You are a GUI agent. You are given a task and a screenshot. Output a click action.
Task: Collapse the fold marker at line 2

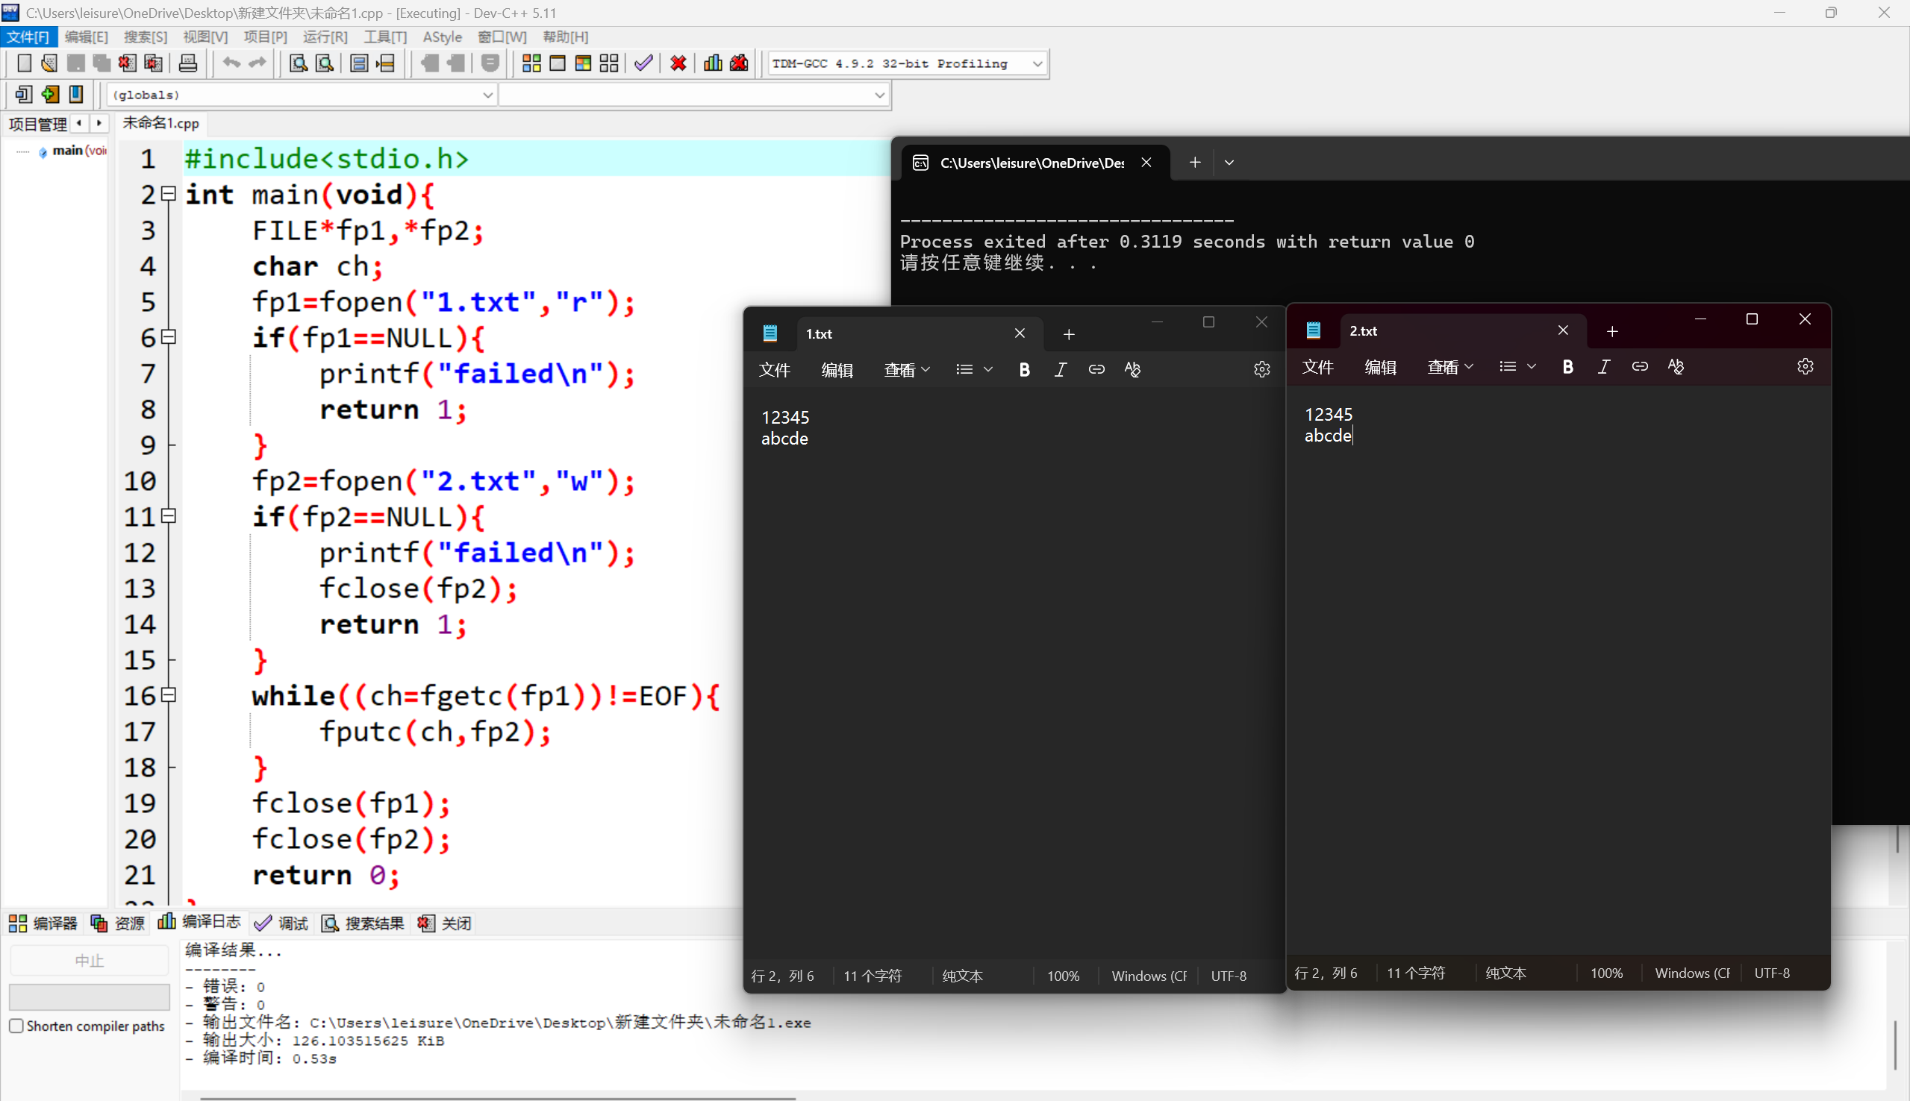pyautogui.click(x=169, y=195)
